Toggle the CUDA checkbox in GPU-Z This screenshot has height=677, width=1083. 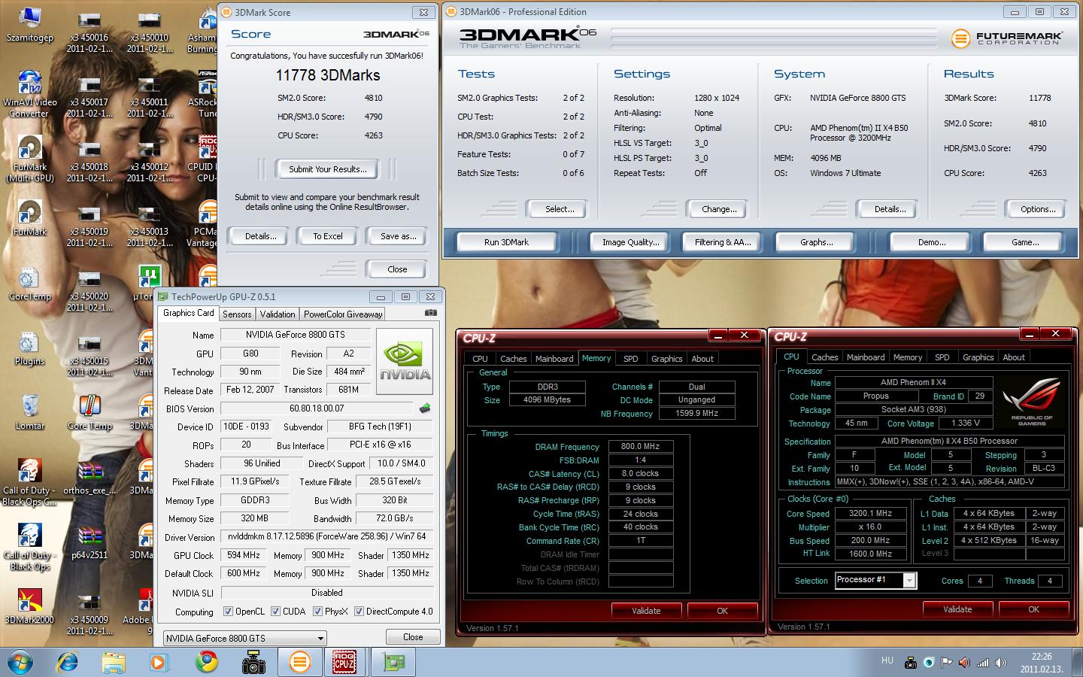click(x=275, y=612)
